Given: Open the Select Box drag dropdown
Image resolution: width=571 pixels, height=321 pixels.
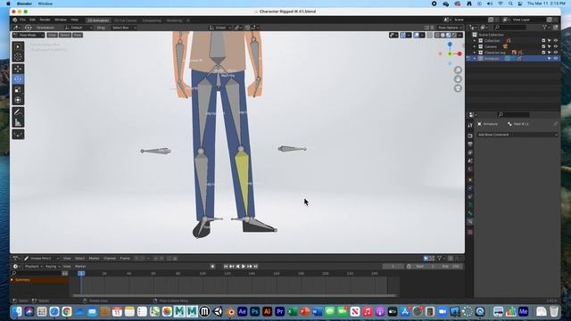Looking at the screenshot, I should point(124,28).
